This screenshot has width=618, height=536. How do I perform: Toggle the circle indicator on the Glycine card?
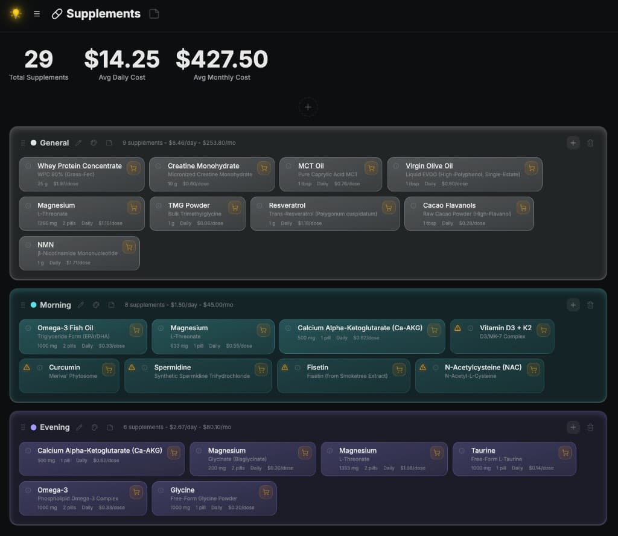point(161,490)
